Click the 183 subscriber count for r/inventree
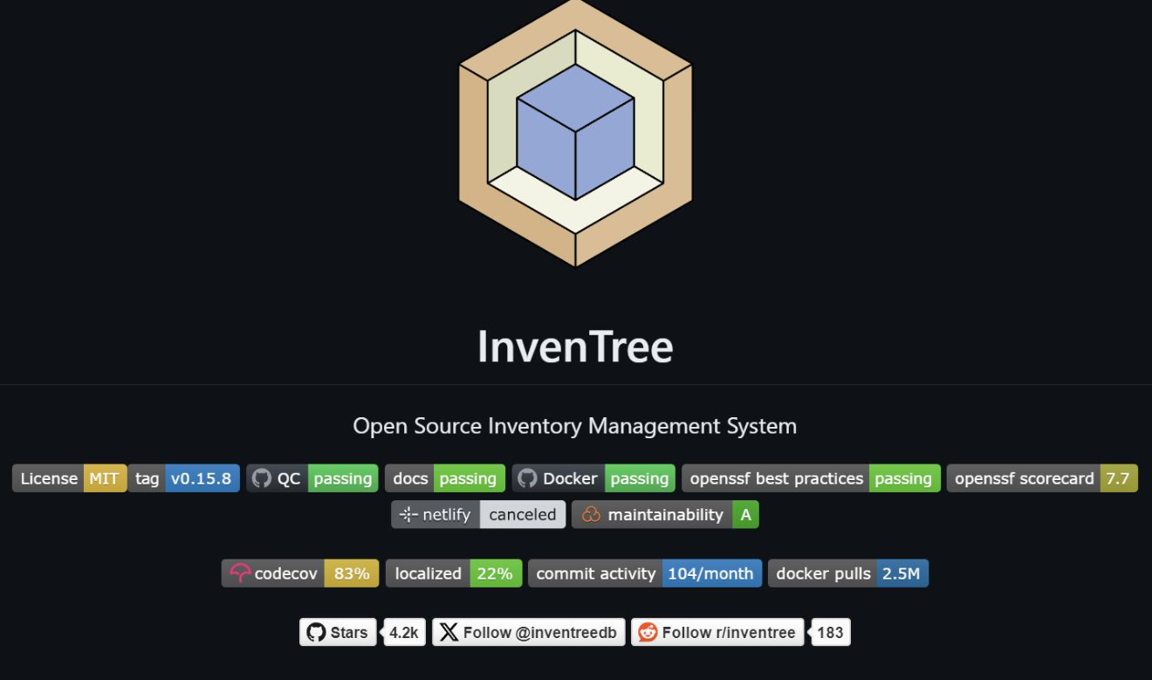This screenshot has width=1152, height=680. (830, 633)
